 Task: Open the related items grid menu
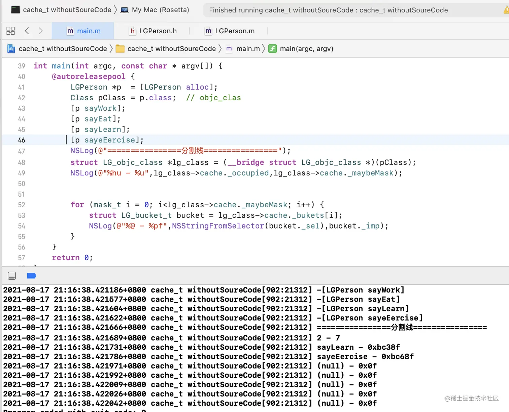pos(10,31)
